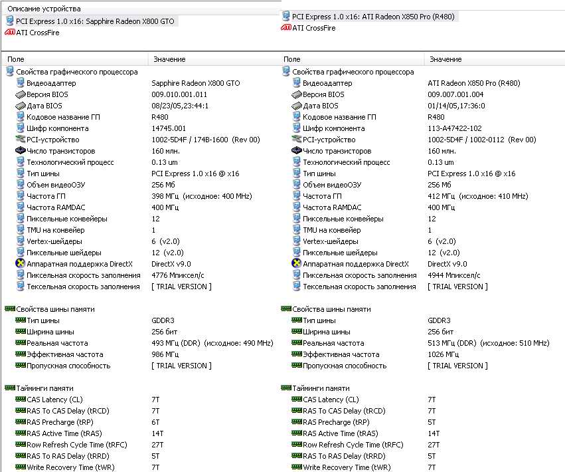Click Видеоадаптер row icon in X800 GTO panel

[x=21, y=83]
